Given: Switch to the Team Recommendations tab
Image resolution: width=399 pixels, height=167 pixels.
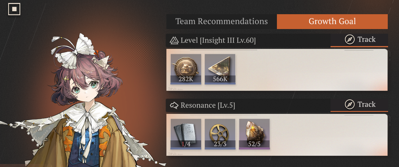Looking at the screenshot, I should (221, 21).
